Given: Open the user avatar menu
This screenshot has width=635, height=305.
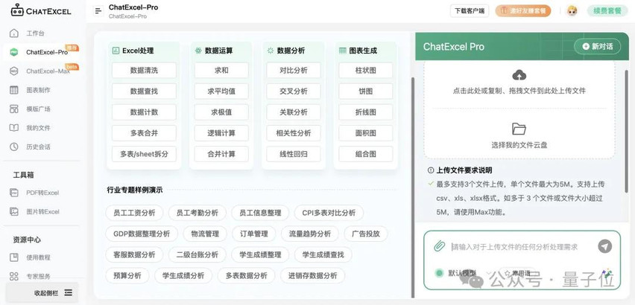Looking at the screenshot, I should 572,11.
